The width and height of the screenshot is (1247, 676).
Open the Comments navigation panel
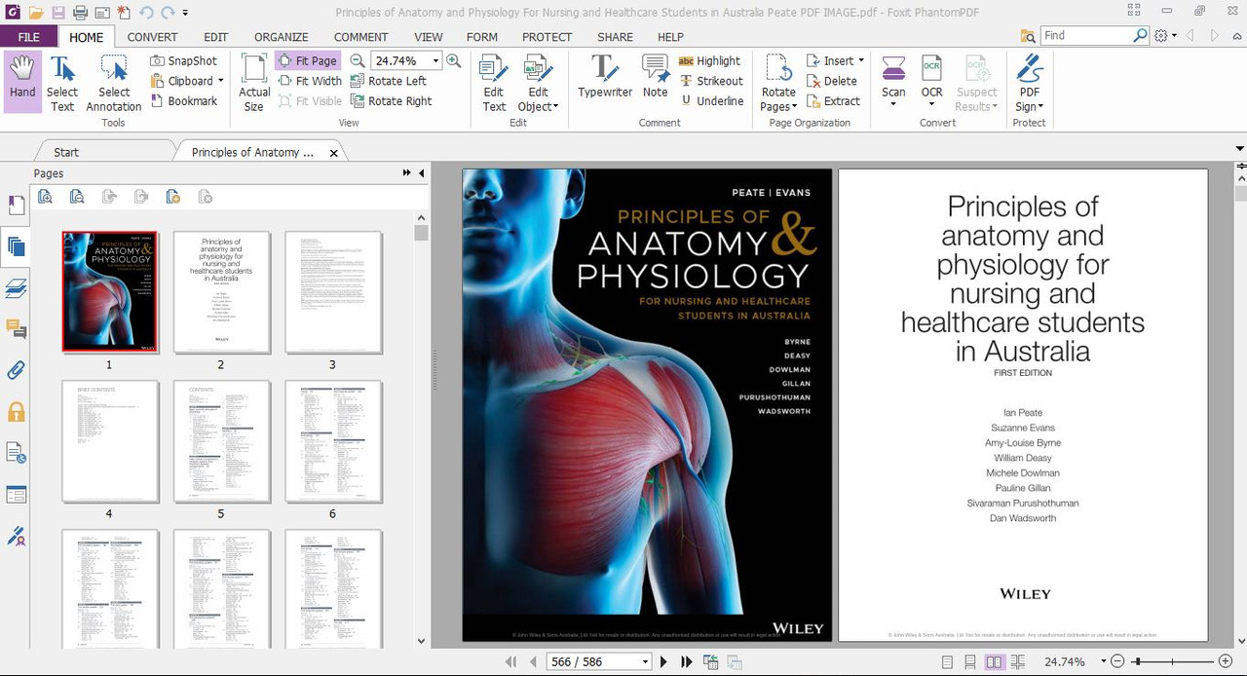click(16, 328)
